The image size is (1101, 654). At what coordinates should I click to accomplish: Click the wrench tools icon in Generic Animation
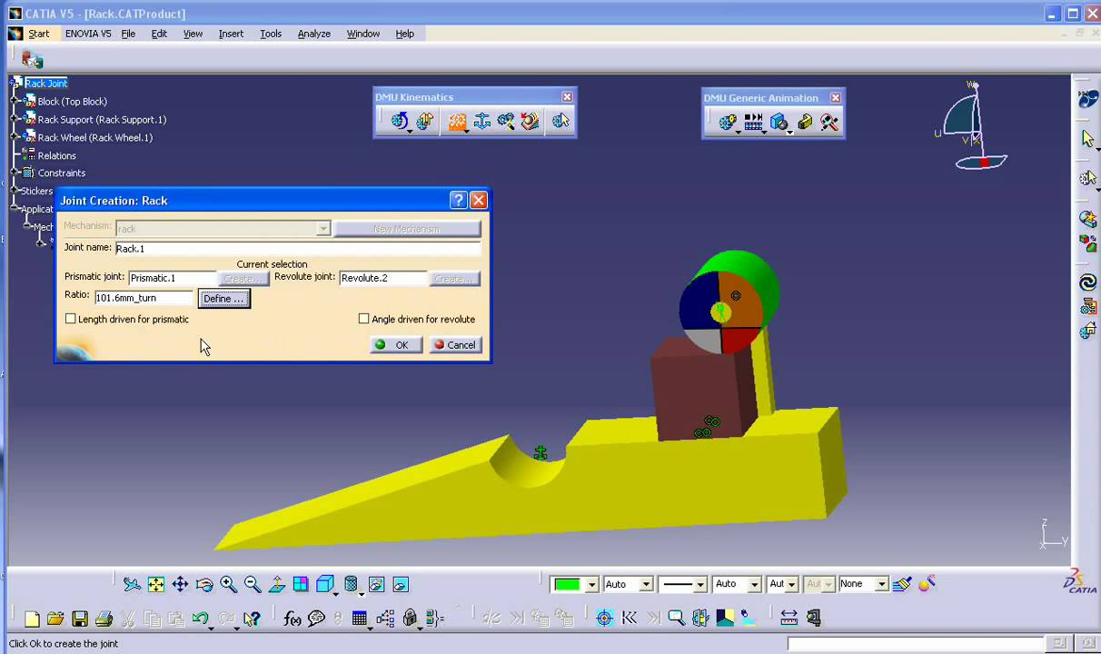(x=829, y=122)
